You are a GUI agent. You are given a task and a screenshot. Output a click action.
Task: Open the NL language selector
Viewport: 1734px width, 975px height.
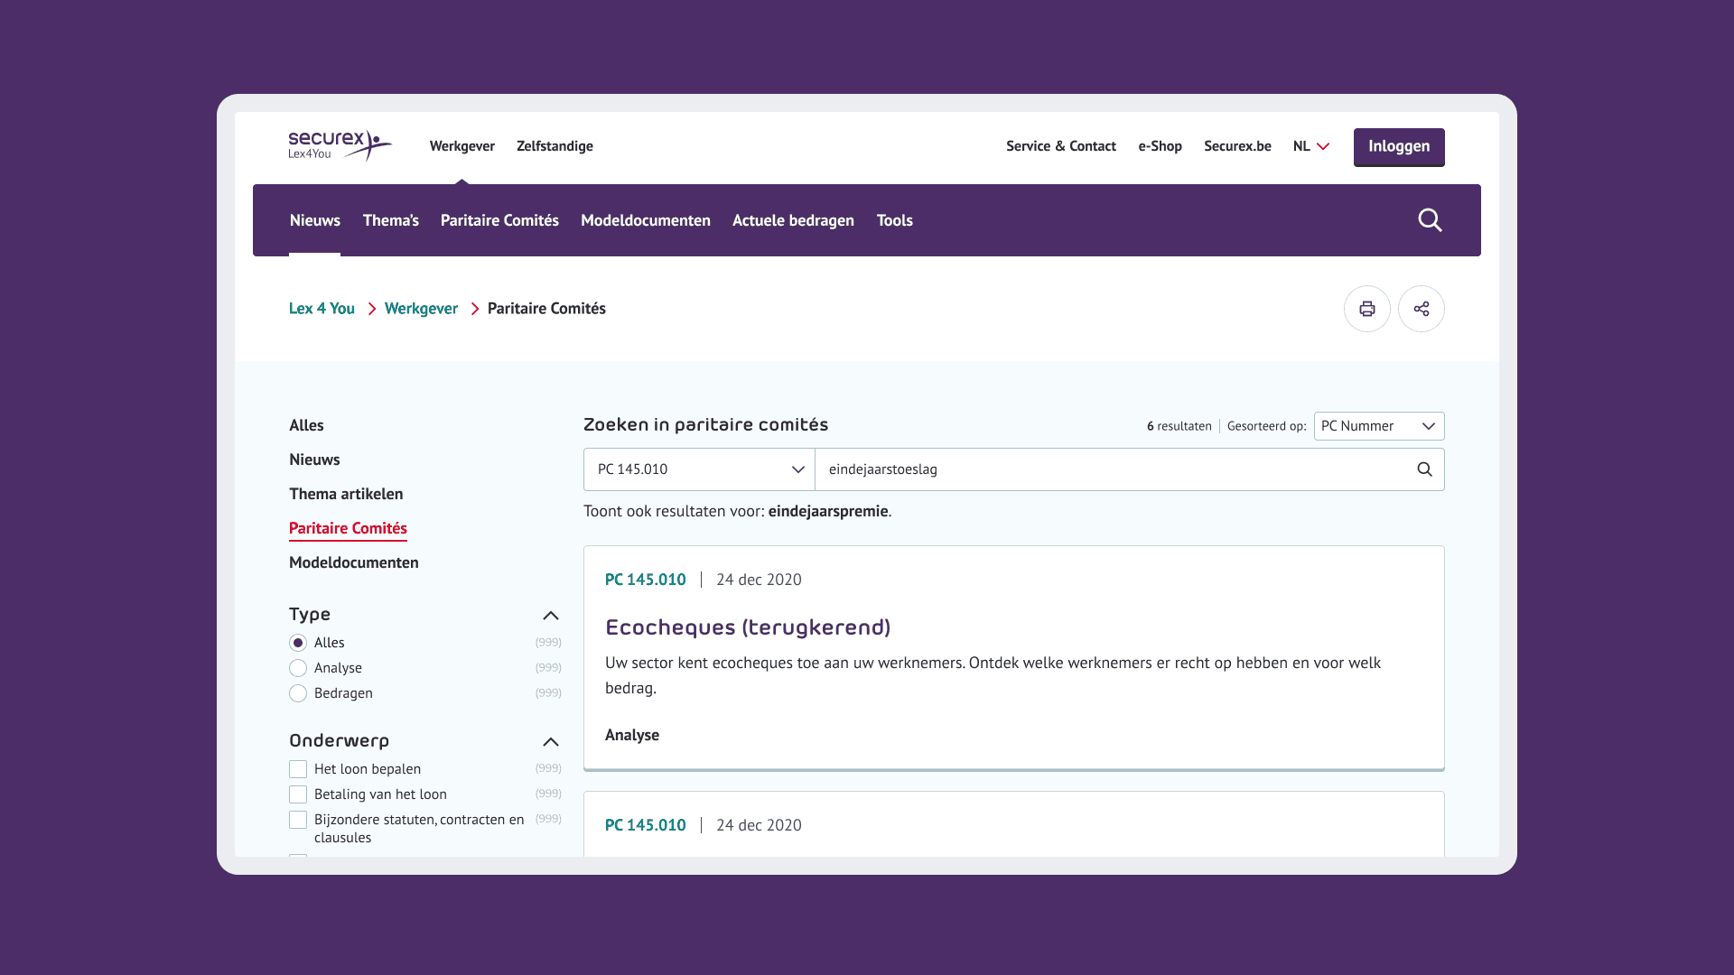(1310, 145)
